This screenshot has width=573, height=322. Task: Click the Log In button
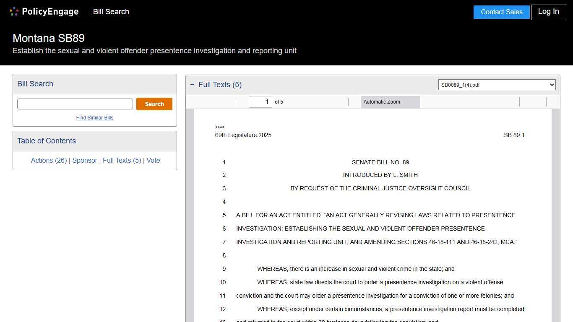pos(548,12)
